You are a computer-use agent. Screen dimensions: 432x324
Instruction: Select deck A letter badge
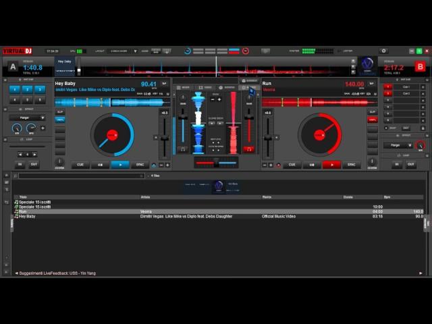click(x=13, y=67)
